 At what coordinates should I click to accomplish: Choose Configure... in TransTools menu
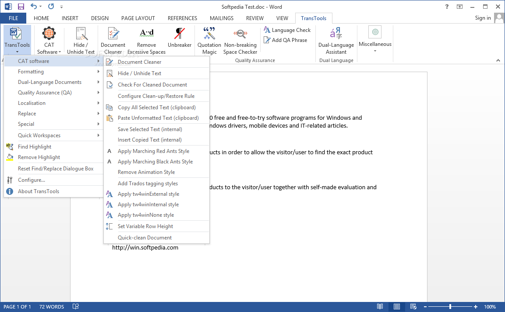53,180
